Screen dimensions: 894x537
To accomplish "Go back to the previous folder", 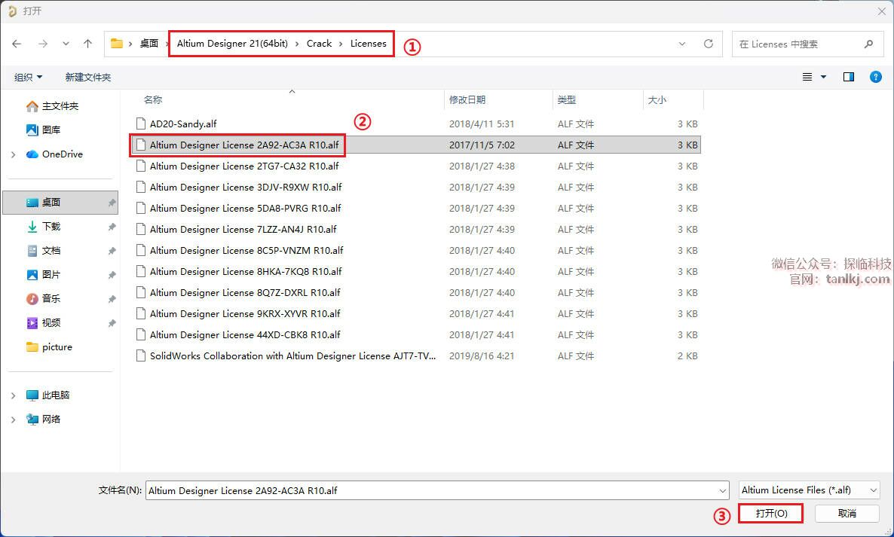I will tap(17, 44).
